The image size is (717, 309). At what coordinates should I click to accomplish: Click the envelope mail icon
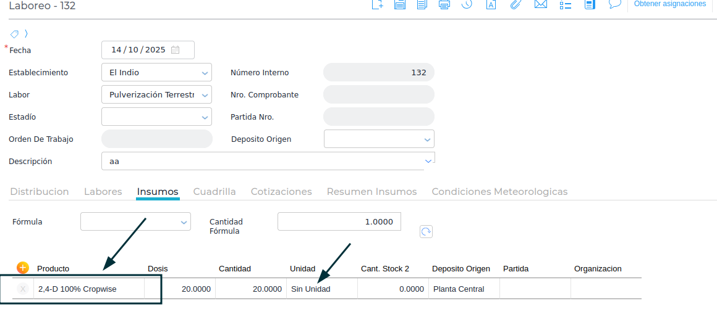pyautogui.click(x=541, y=5)
